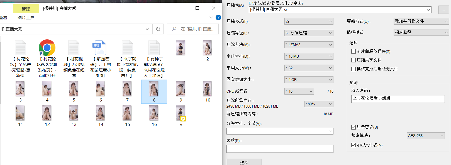
Task: Select the text file 【村花视频】万部视频免费在线看
Action: click(x=74, y=59)
